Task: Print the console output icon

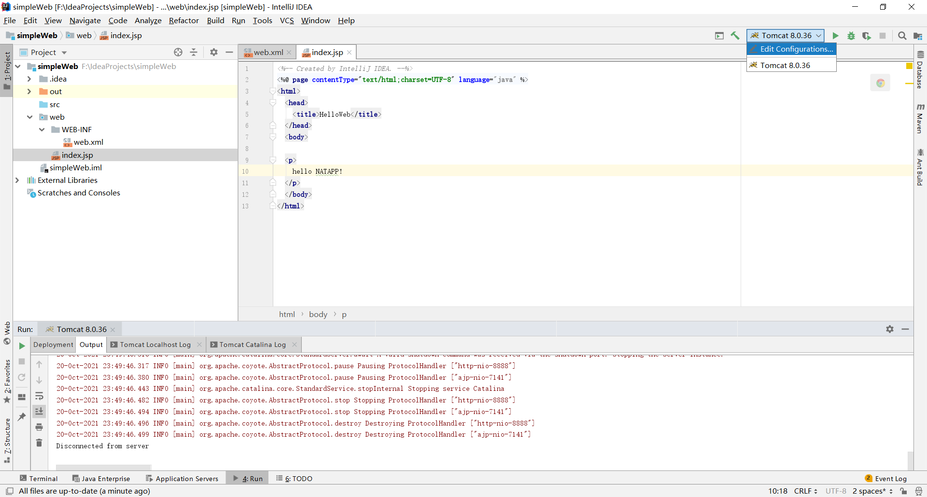Action: [x=39, y=427]
